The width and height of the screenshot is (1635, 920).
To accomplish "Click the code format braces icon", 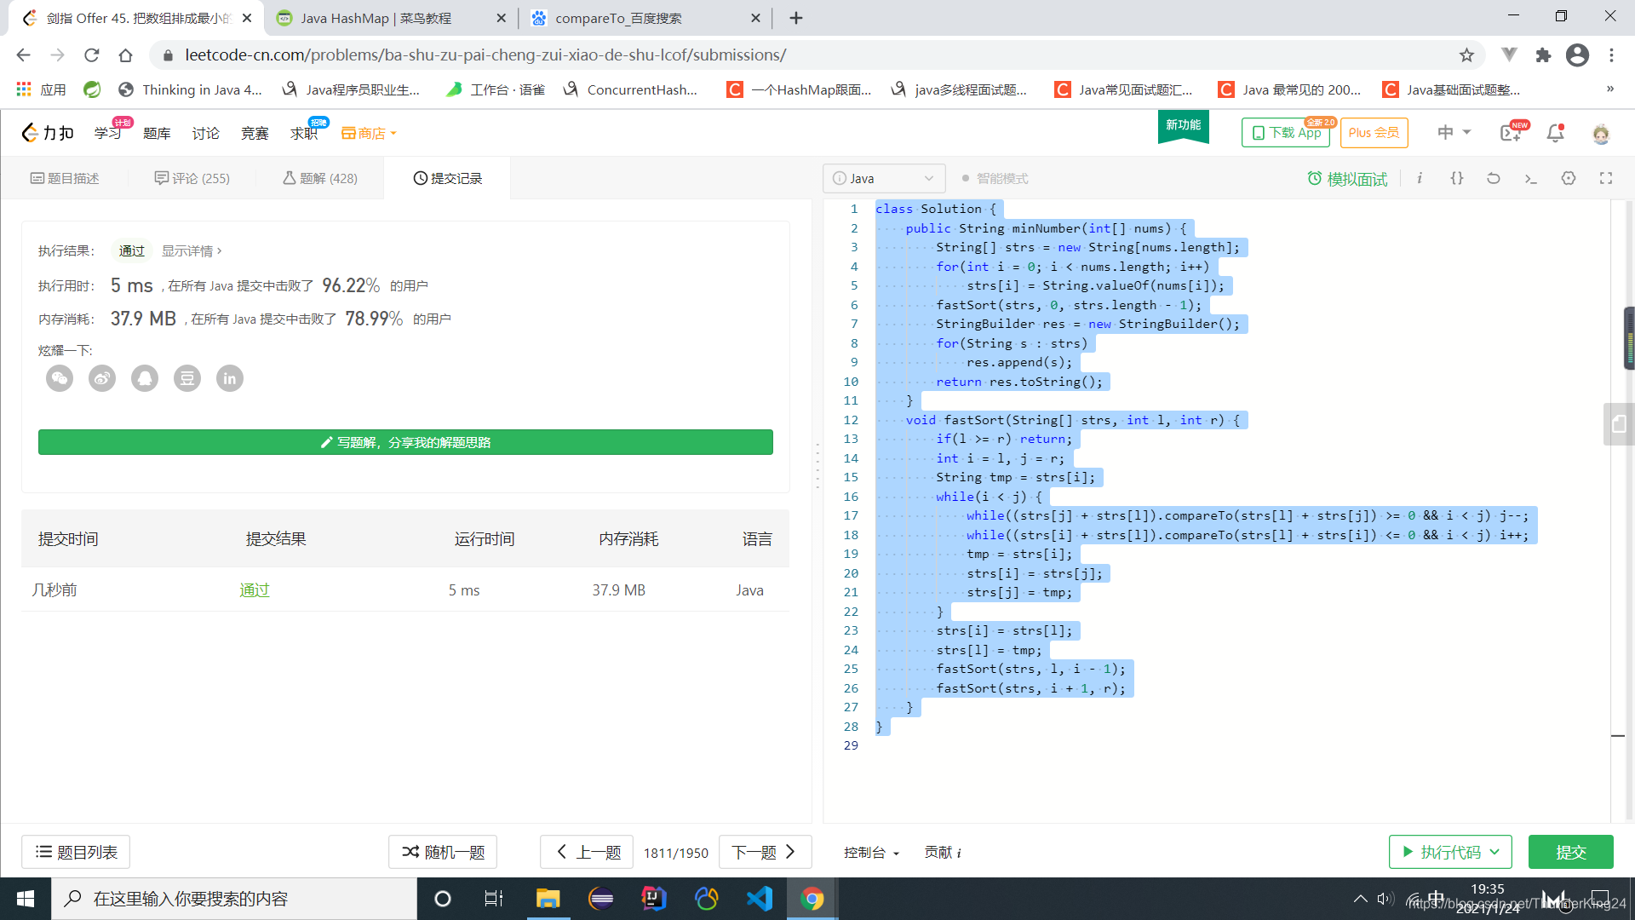I will click(x=1457, y=178).
